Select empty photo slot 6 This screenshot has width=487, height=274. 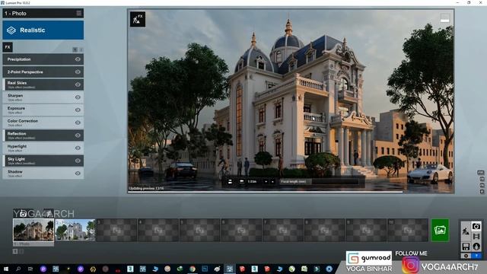coord(241,230)
